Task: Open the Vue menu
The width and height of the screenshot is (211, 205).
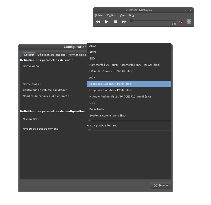Action: pyautogui.click(x=122, y=15)
